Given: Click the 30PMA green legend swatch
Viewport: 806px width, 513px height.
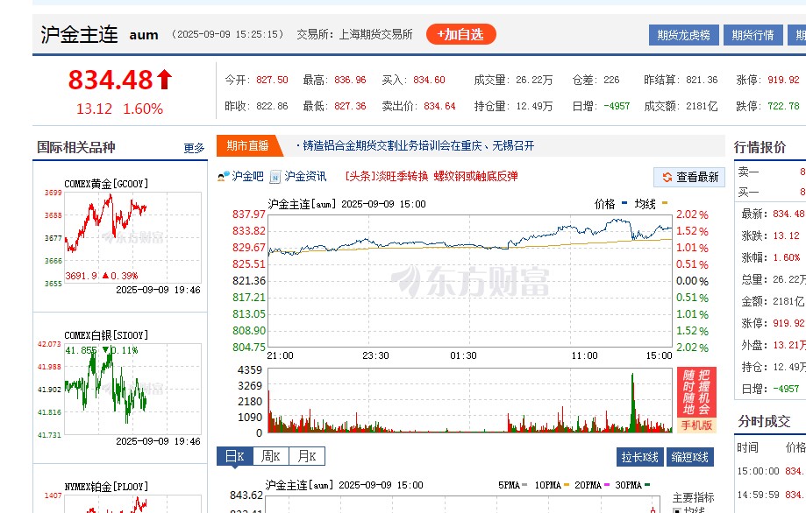Looking at the screenshot, I should (x=647, y=484).
